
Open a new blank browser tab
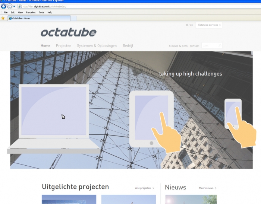click(x=74, y=18)
